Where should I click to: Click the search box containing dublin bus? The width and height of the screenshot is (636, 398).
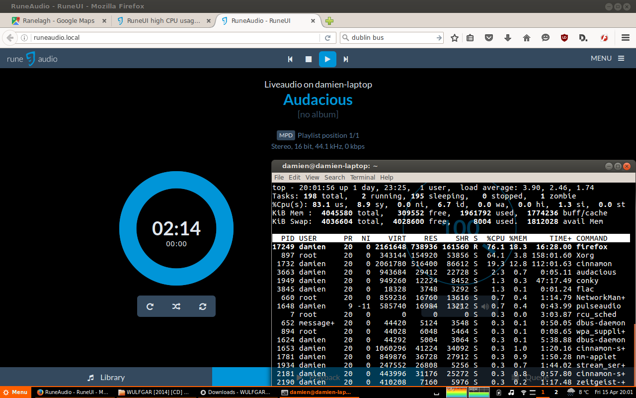pyautogui.click(x=392, y=38)
